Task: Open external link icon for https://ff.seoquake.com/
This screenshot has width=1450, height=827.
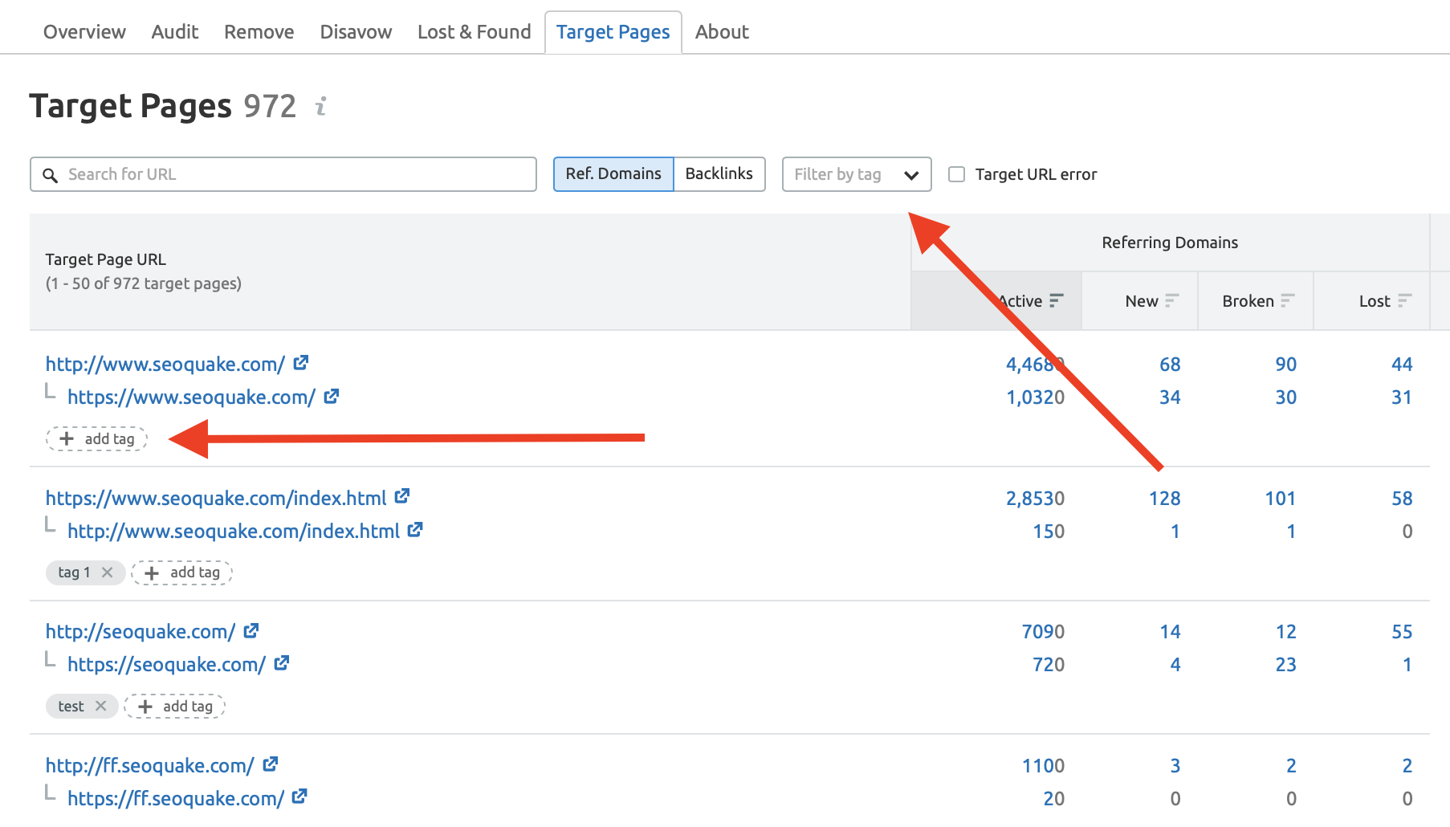Action: (299, 796)
